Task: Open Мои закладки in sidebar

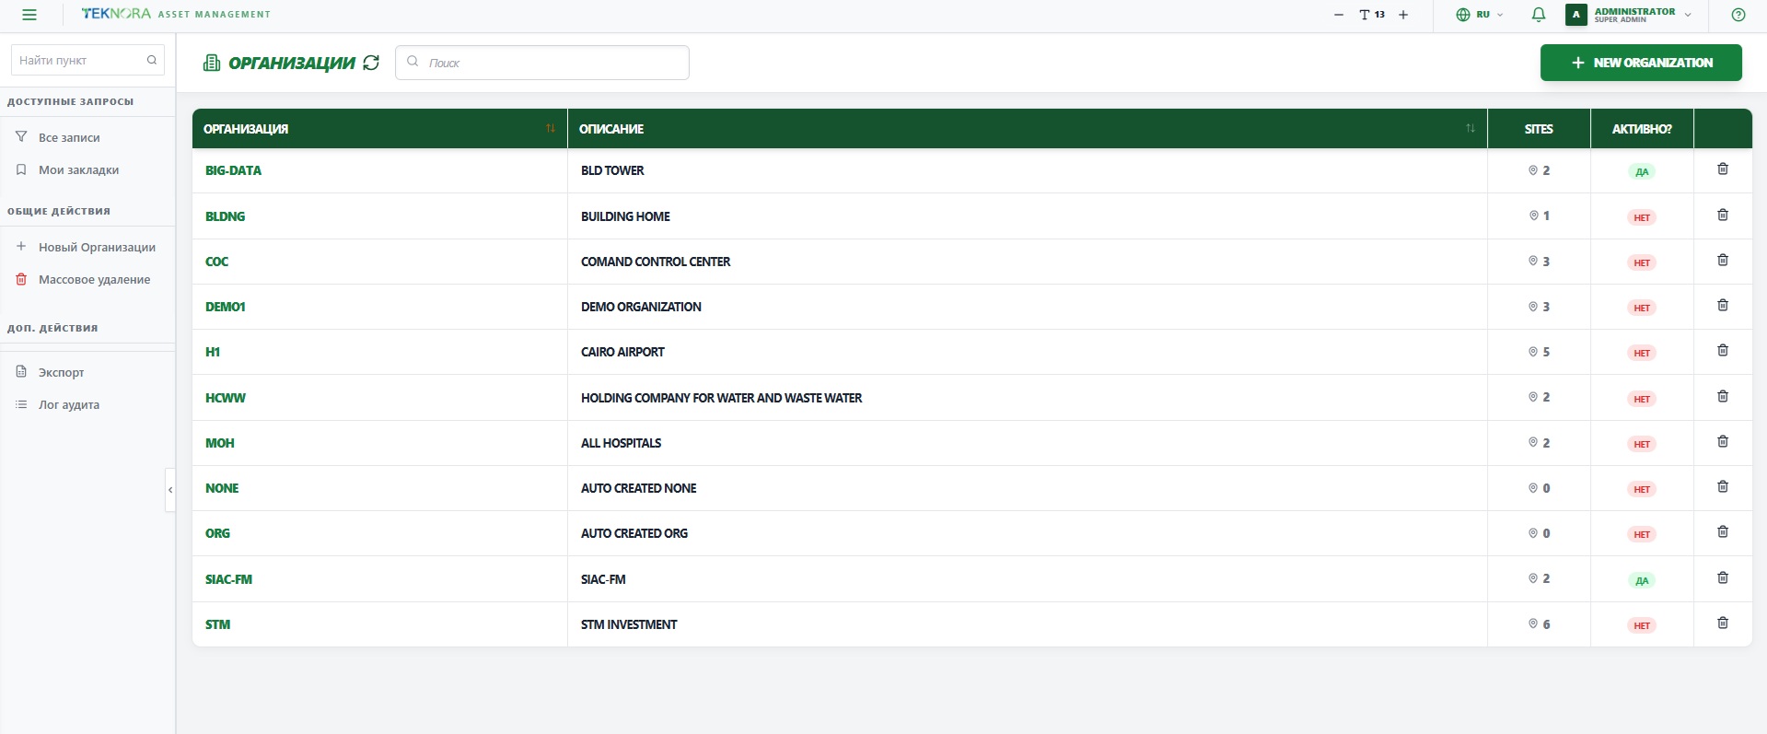Action: click(78, 169)
